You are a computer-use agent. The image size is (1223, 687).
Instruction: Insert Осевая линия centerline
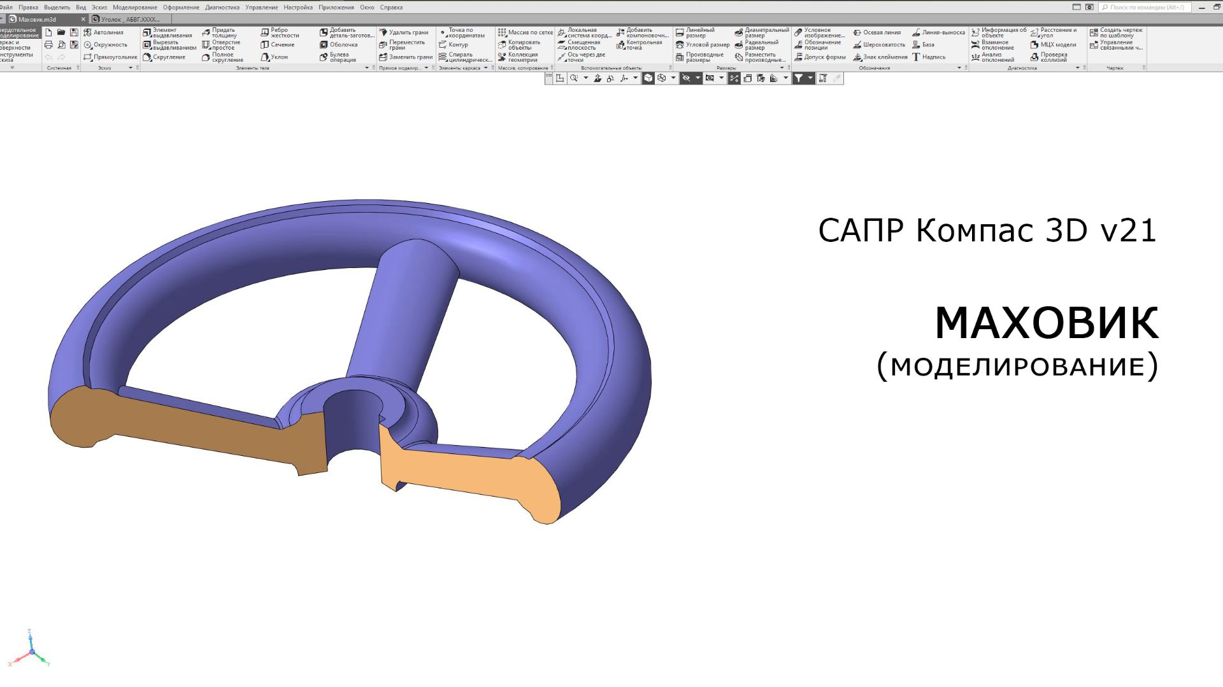coord(877,32)
